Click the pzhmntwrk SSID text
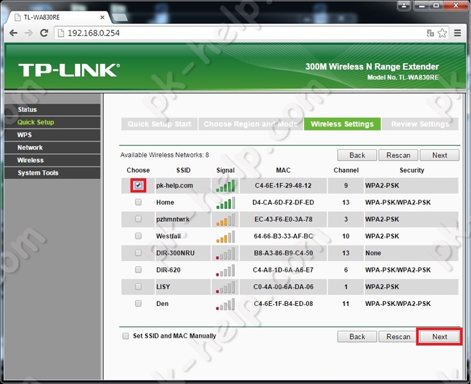 173,219
